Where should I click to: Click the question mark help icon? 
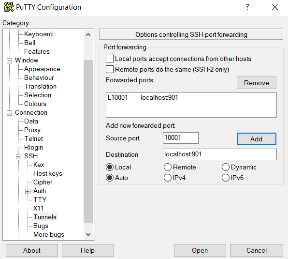point(247,7)
